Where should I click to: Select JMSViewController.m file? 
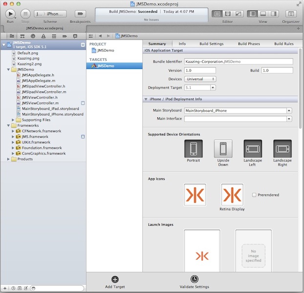click(x=40, y=103)
